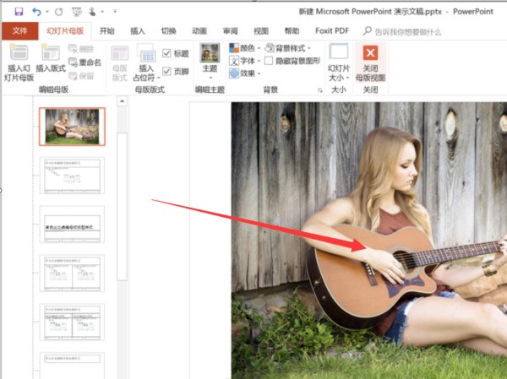Open the Effects (效果) dropdown

[244, 73]
